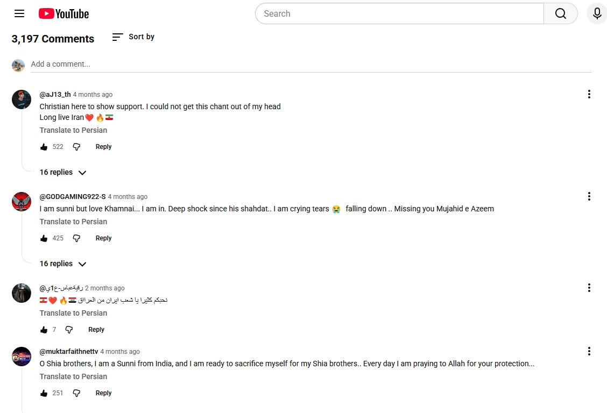Open the @GODGAMING922-S channel name link

(73, 196)
